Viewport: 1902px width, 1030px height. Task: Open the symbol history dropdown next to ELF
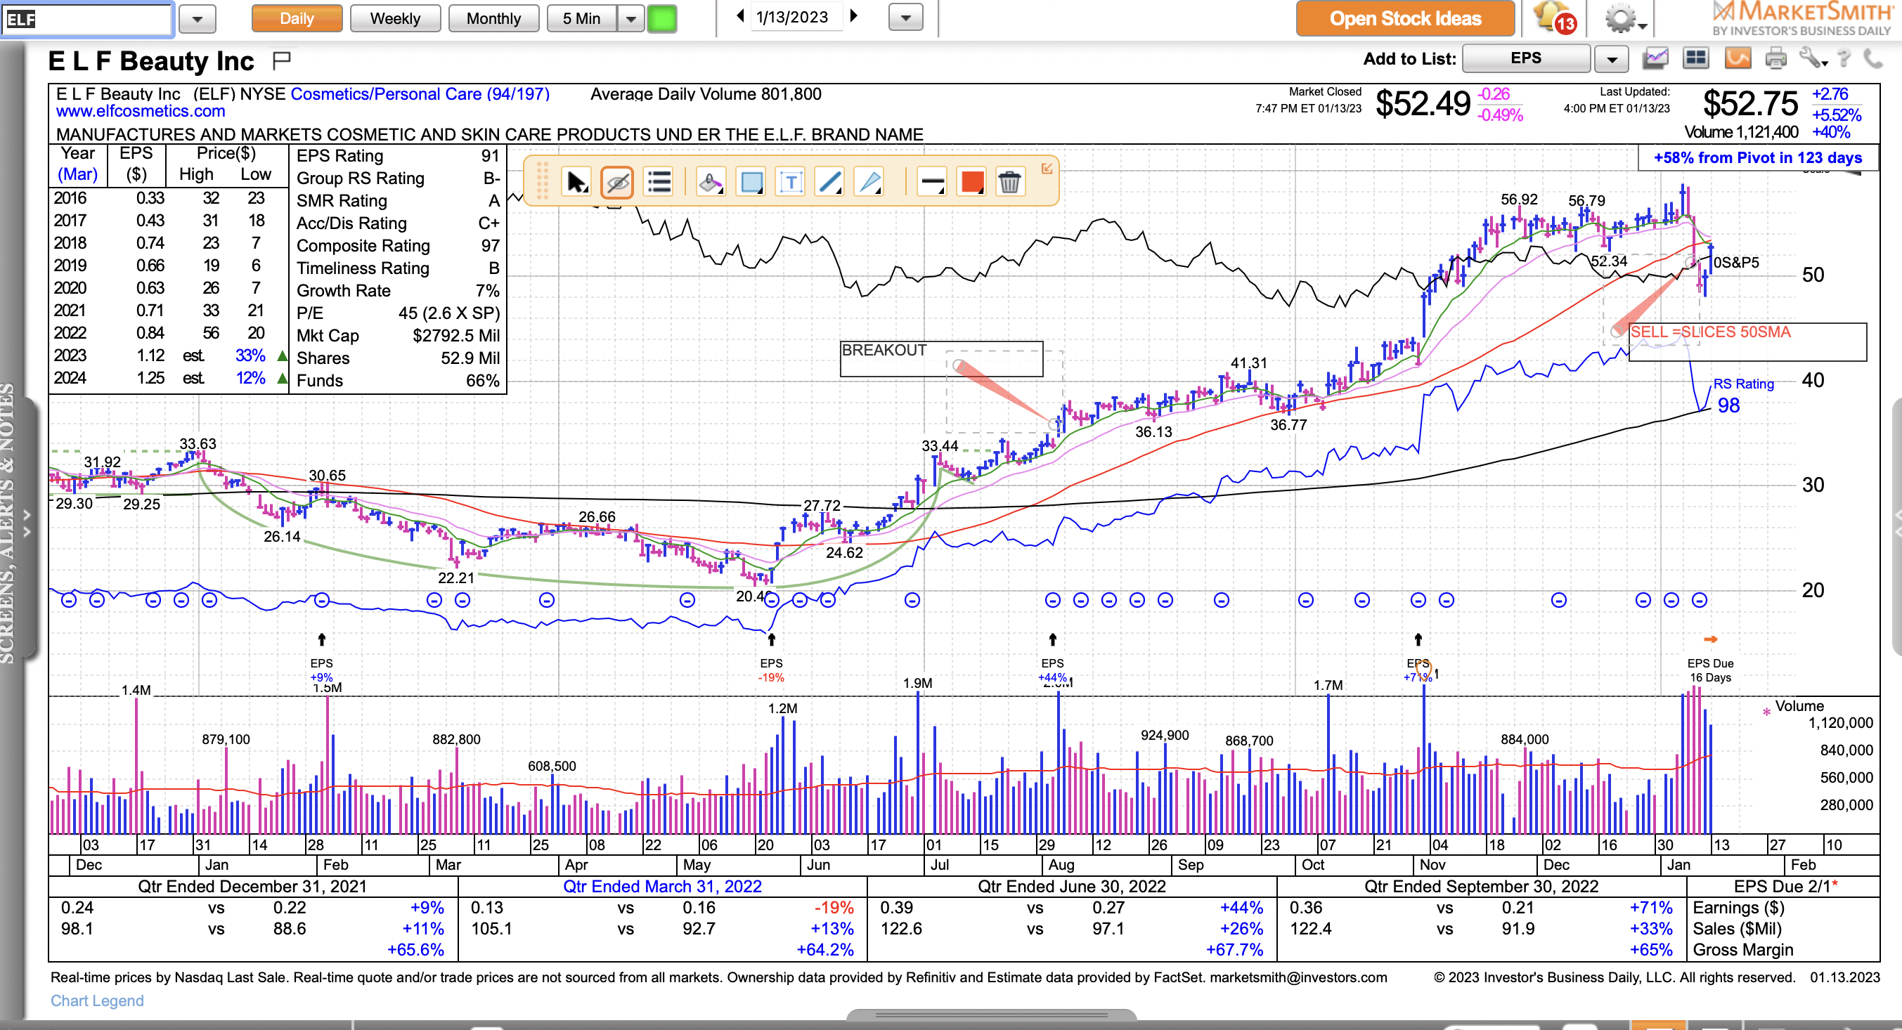coord(197,19)
